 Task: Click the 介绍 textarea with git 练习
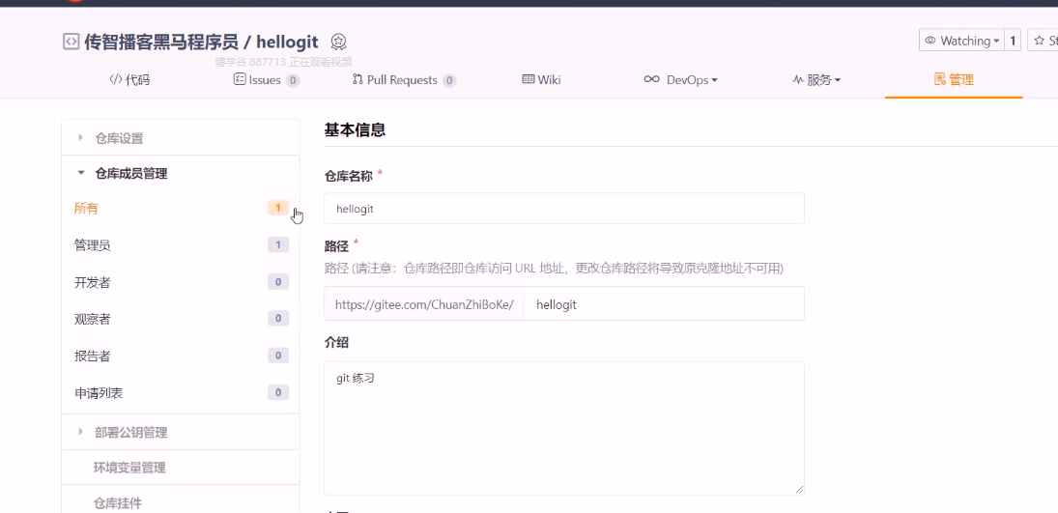[564, 428]
